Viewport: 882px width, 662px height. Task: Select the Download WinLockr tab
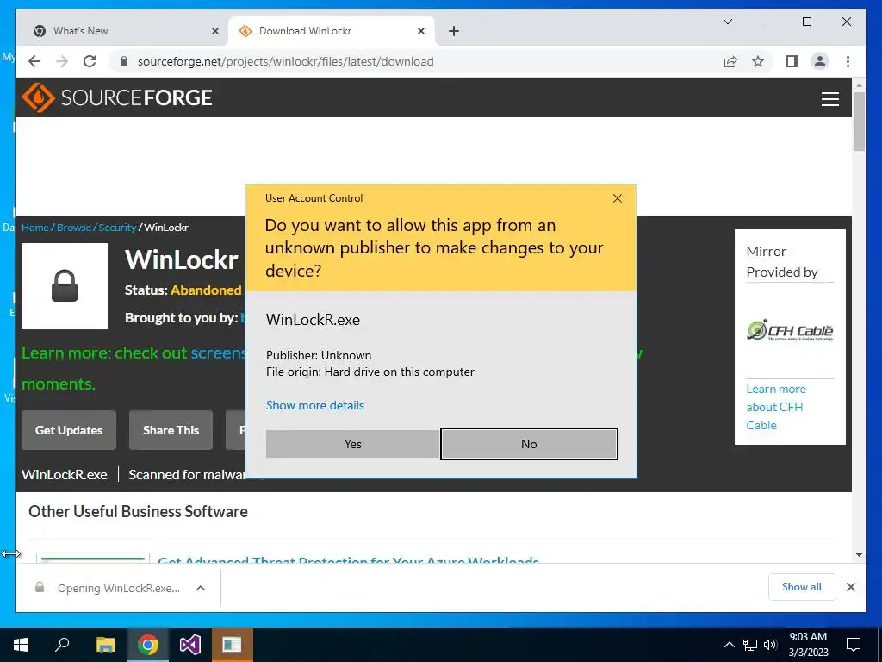[332, 31]
